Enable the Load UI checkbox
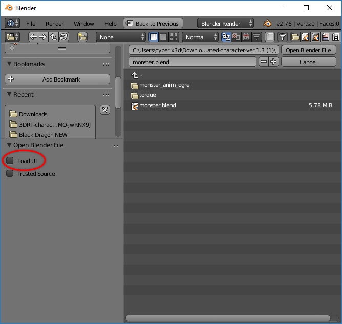 10,160
